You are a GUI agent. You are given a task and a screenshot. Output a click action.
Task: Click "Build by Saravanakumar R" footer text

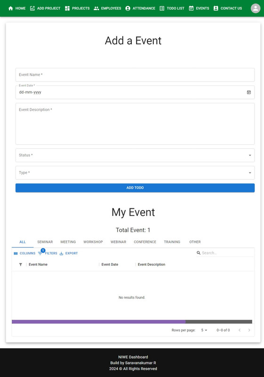133,363
